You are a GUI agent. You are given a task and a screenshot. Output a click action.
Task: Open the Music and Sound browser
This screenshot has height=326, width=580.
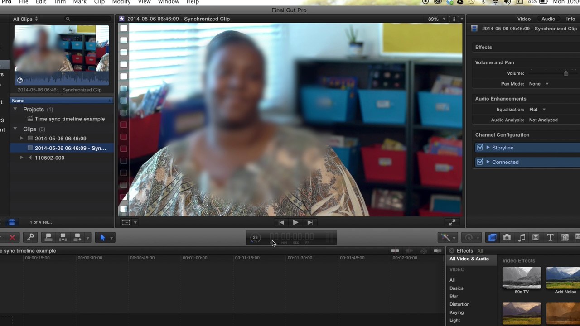522,237
